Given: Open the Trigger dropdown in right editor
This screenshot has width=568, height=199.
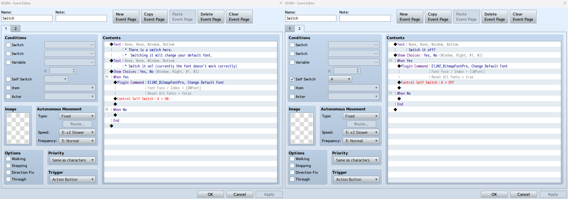Looking at the screenshot, I should pyautogui.click(x=356, y=179).
